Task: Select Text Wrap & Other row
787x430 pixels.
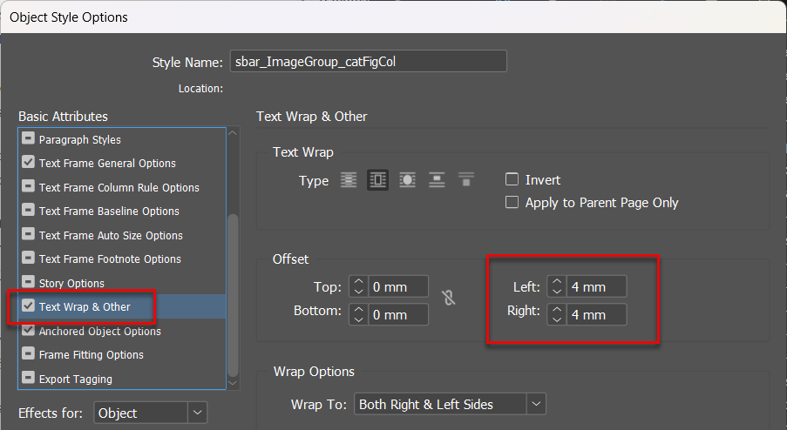Action: [122, 306]
